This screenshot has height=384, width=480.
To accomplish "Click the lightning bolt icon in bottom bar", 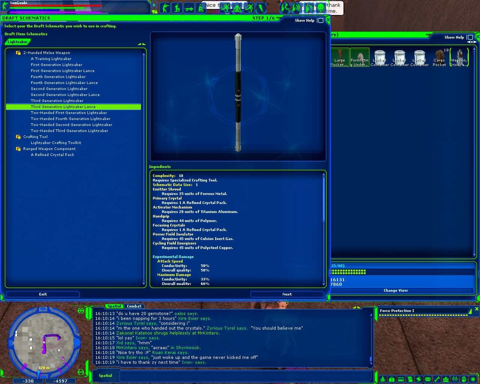I will [419, 379].
